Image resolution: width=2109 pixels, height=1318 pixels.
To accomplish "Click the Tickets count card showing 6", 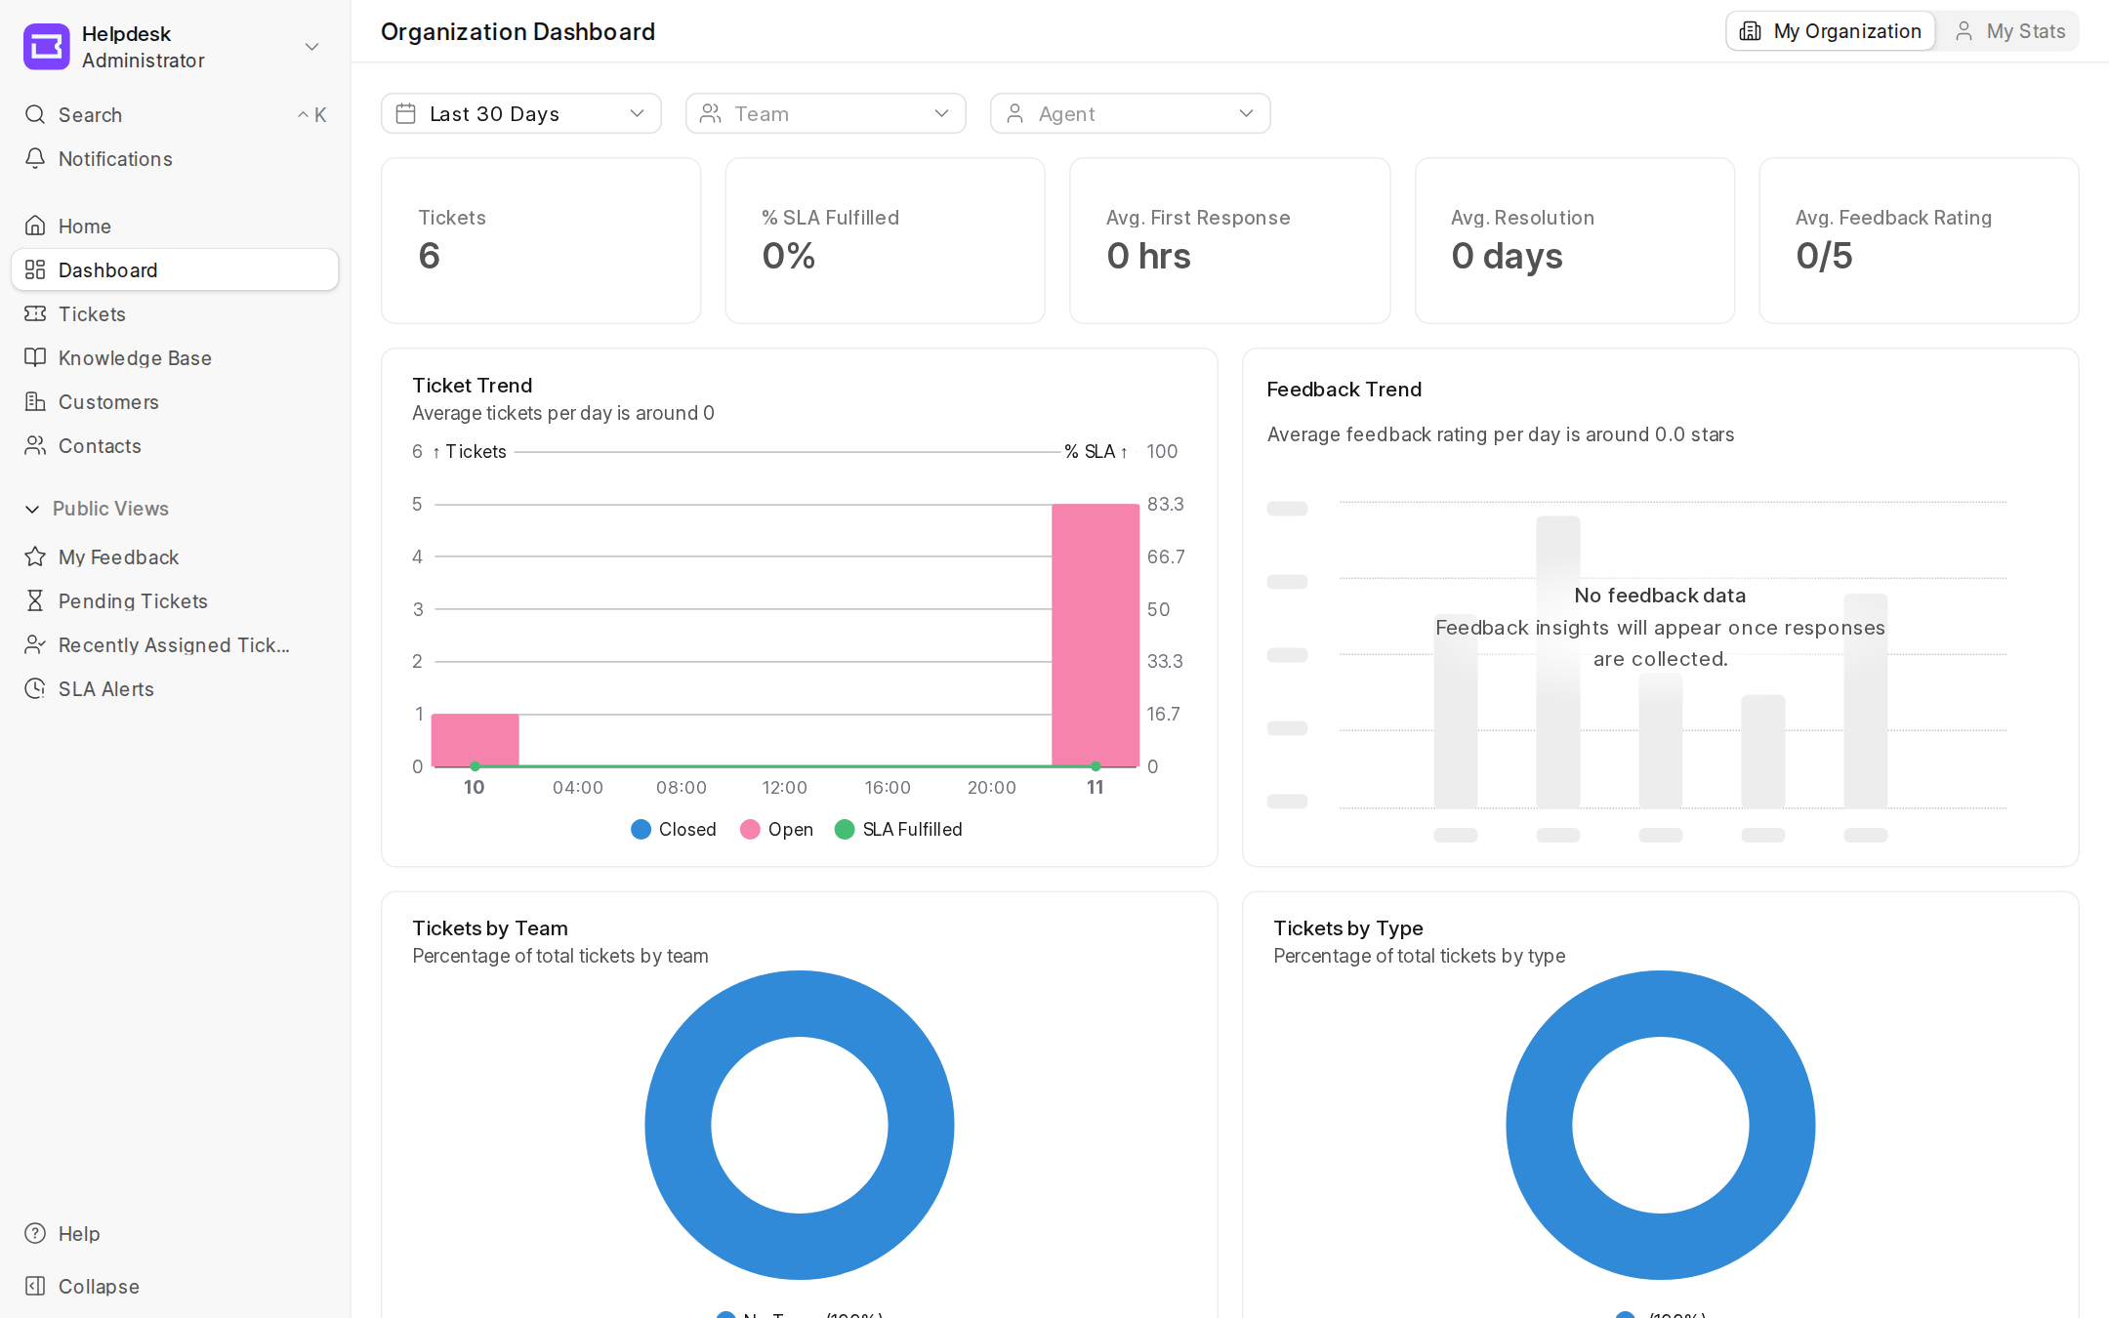I will [541, 240].
